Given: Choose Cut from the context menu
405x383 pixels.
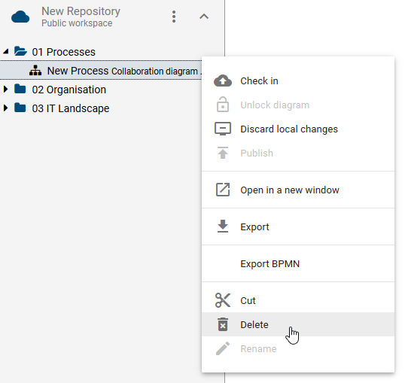Looking at the screenshot, I should (x=298, y=300).
